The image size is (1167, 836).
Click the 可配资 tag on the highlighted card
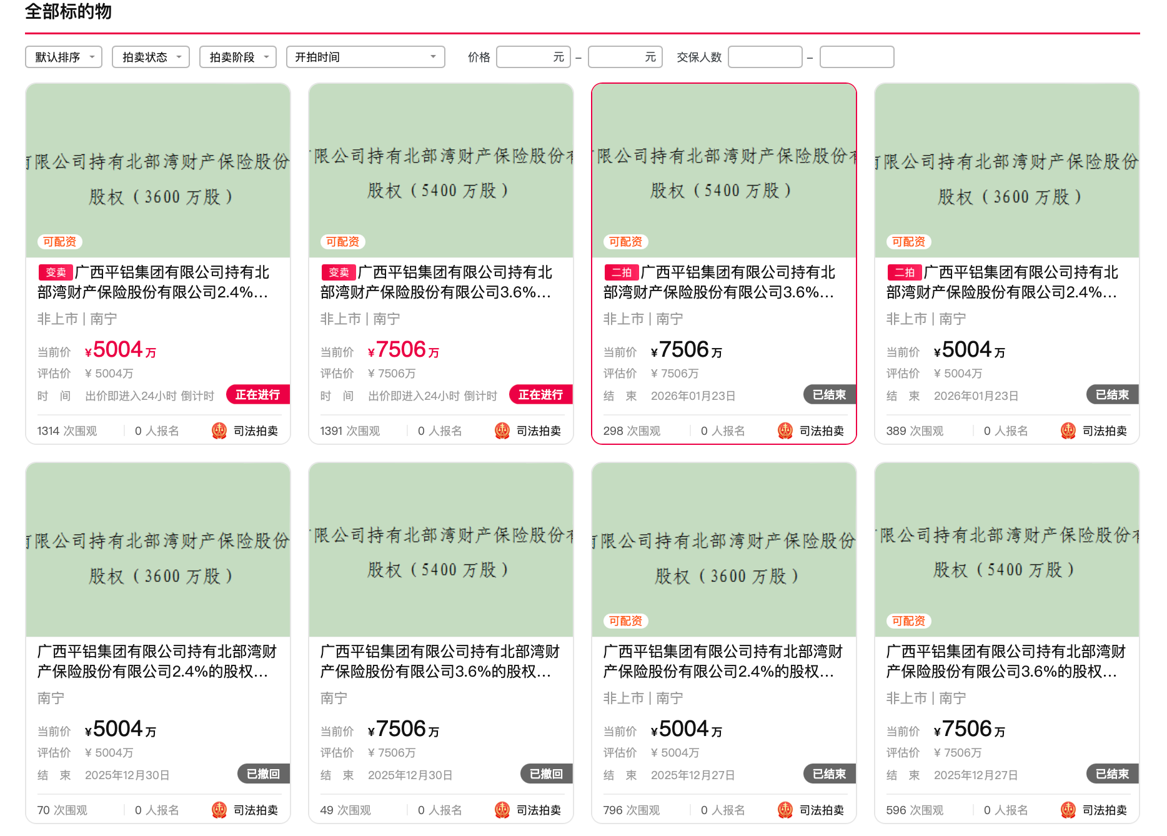625,242
